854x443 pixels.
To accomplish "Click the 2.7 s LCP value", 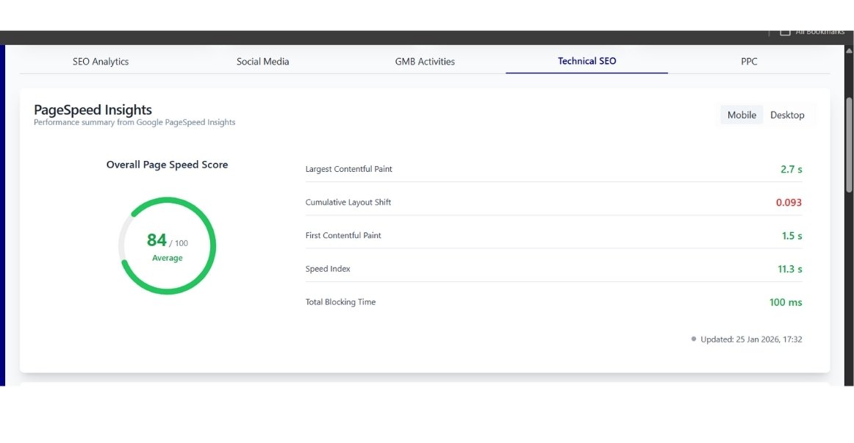I will point(791,170).
